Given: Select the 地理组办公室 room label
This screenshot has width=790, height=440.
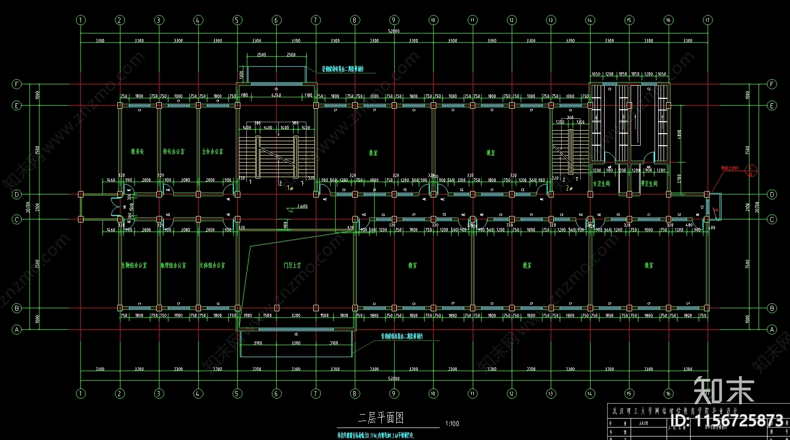Looking at the screenshot, I should click(173, 265).
